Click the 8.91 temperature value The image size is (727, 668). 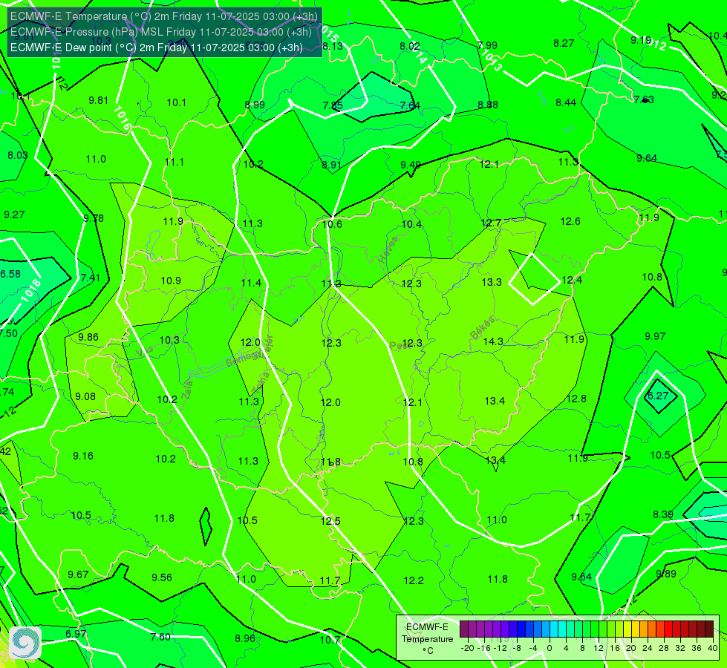coord(331,165)
